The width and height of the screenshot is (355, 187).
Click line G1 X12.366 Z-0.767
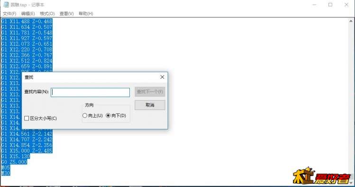point(27,55)
